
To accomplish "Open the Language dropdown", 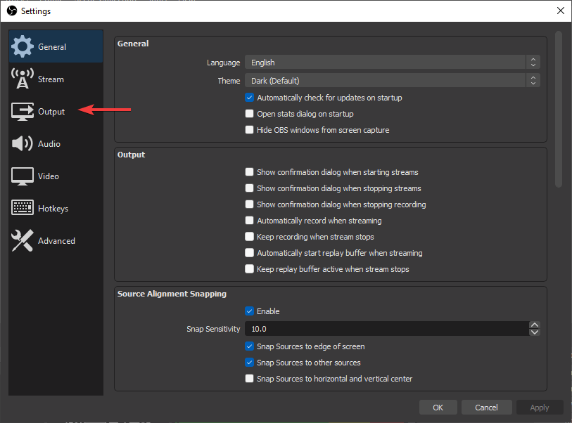I will 392,63.
